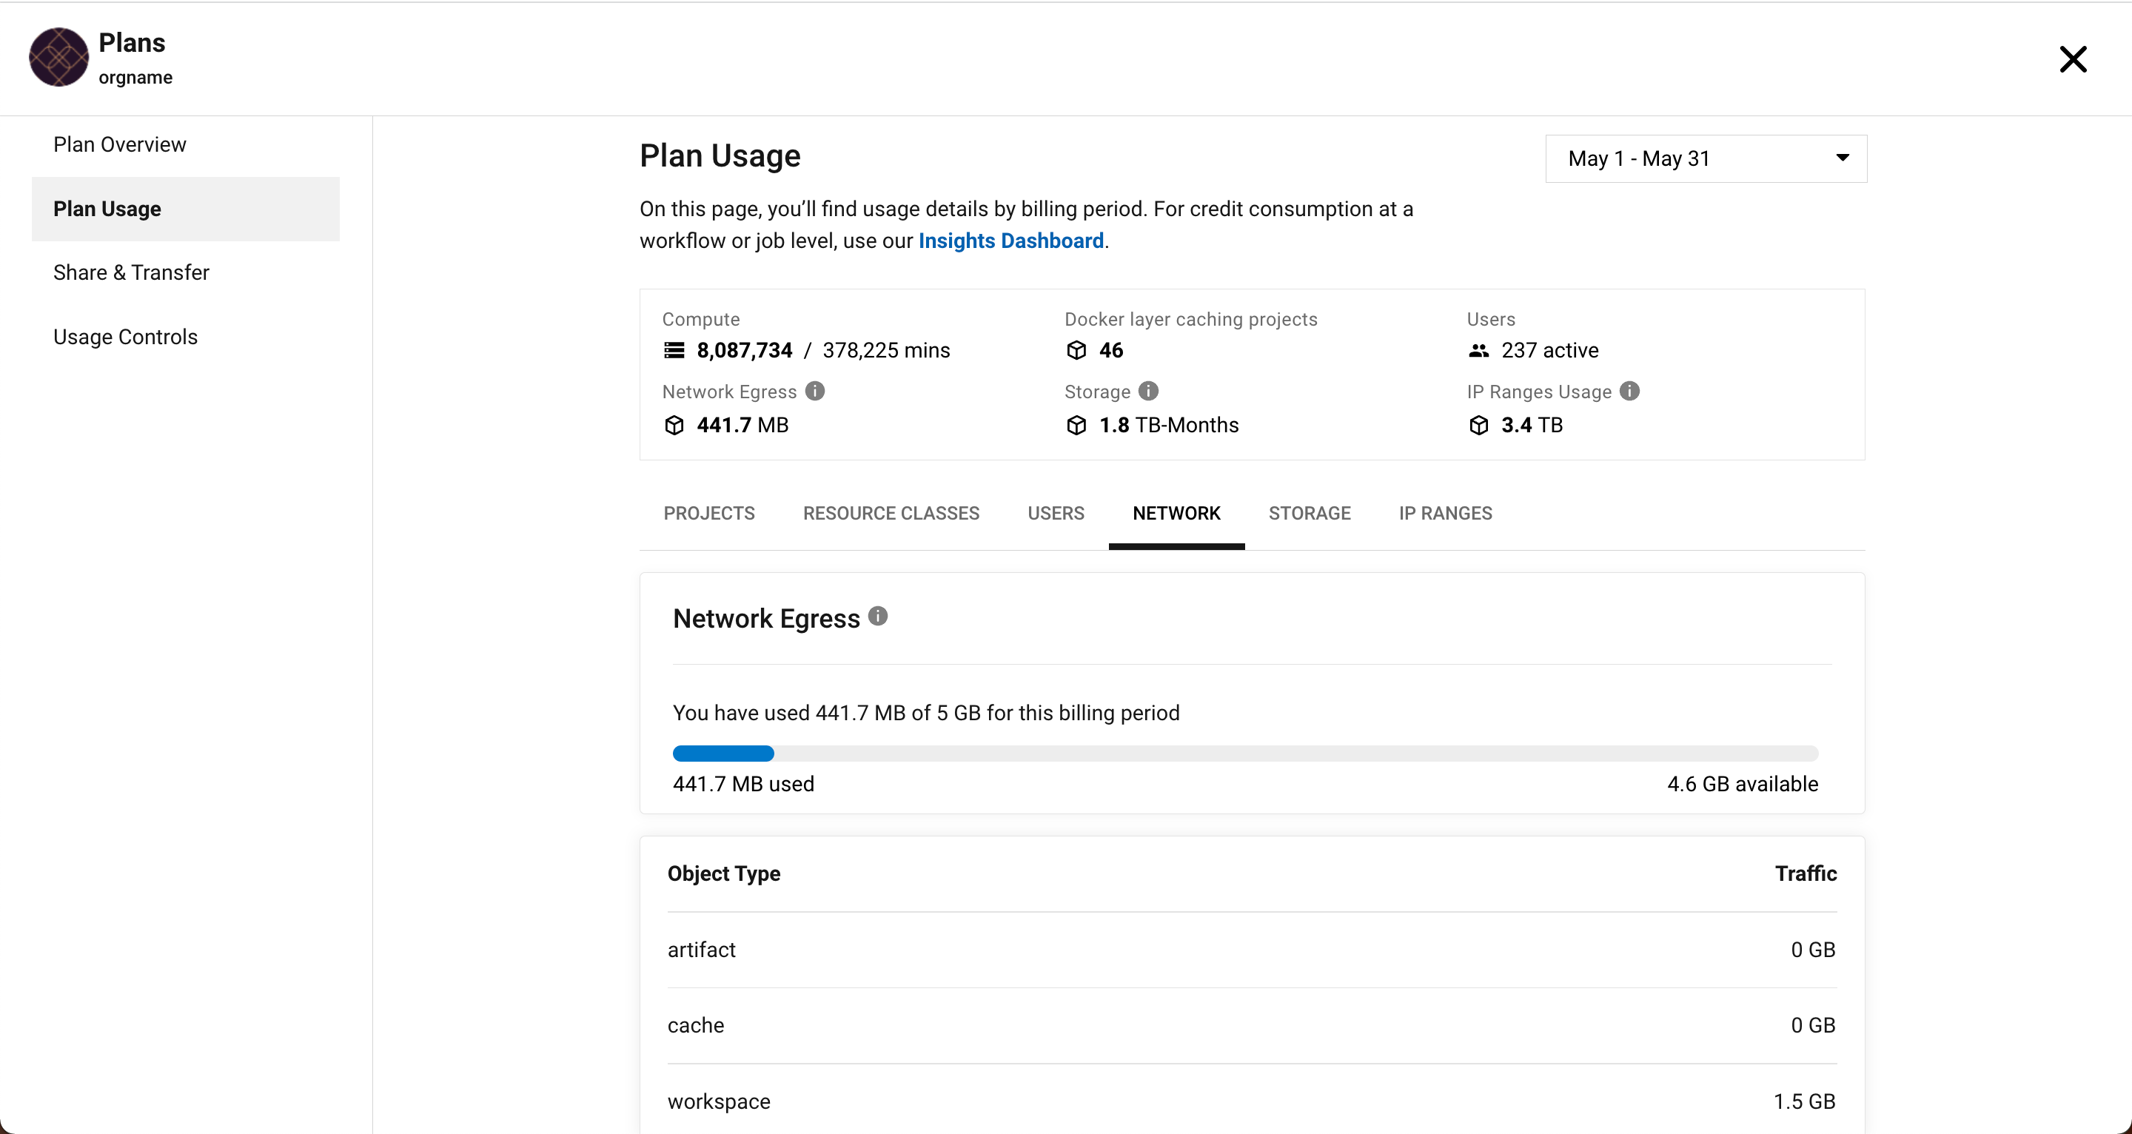Click the Storage info icon
Viewport: 2132px width, 1134px height.
[1149, 392]
